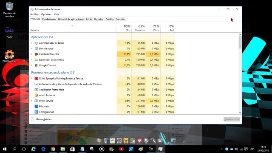The height and width of the screenshot is (153, 272).
Task: Expand the avast! Service row
Action: 31,101
